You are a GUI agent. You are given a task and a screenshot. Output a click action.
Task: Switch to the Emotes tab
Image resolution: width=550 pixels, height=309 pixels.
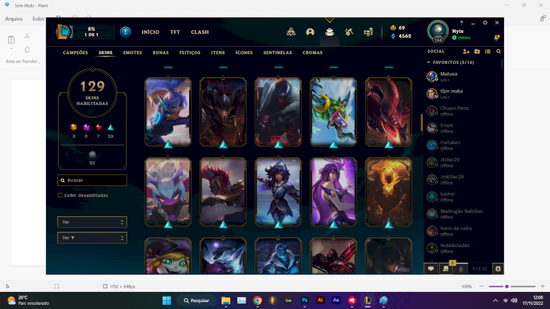pos(133,53)
